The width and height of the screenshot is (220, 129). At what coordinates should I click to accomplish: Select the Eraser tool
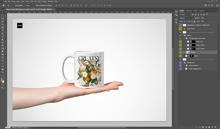point(2,45)
